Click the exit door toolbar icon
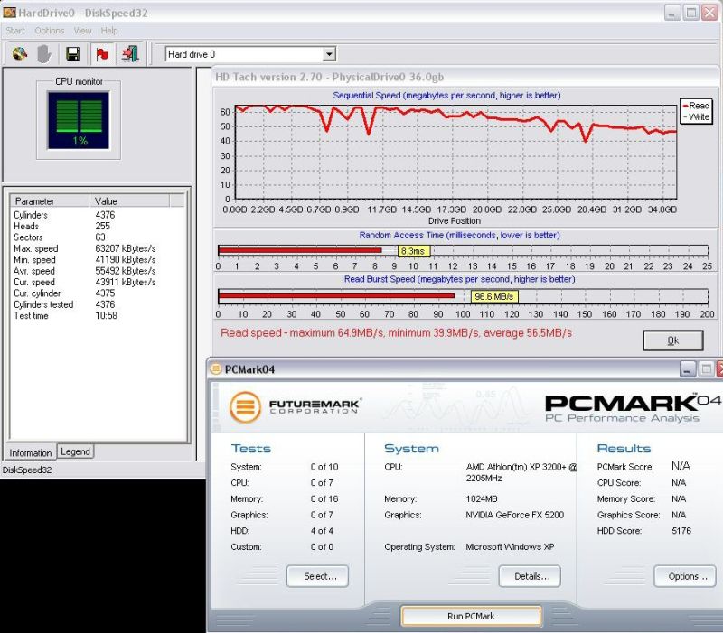 pyautogui.click(x=130, y=54)
